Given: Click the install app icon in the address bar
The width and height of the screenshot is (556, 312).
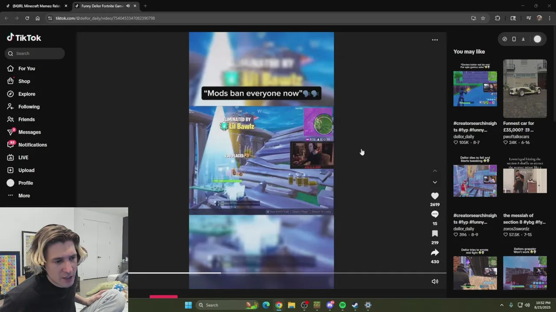Looking at the screenshot, I should [473, 18].
